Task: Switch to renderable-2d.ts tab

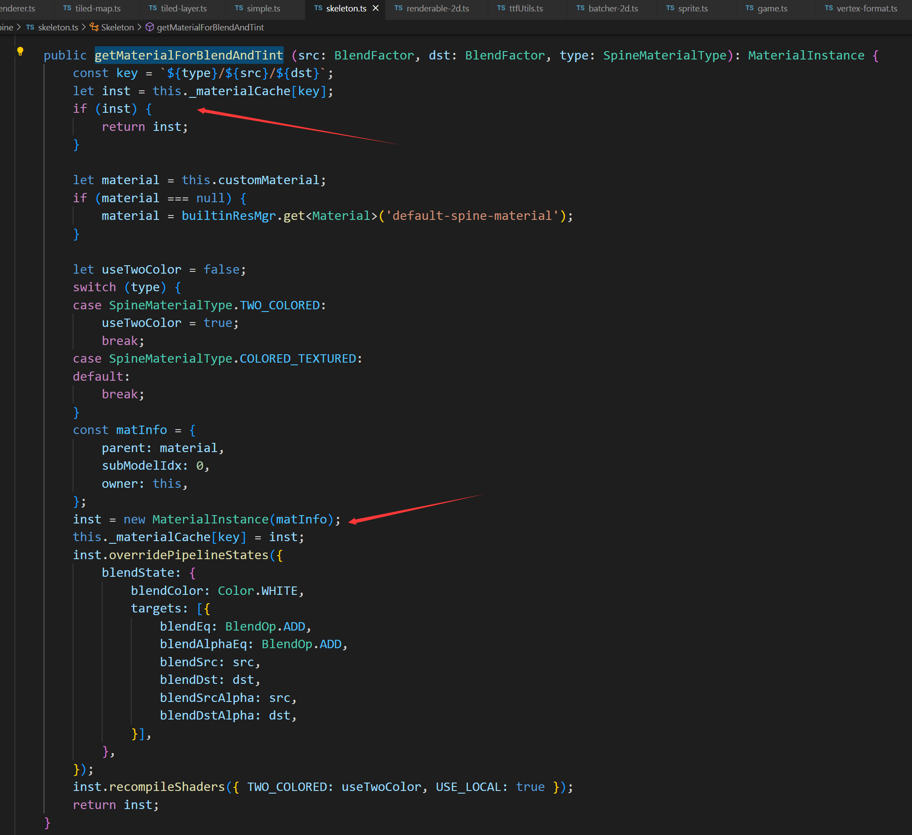Action: (x=437, y=8)
